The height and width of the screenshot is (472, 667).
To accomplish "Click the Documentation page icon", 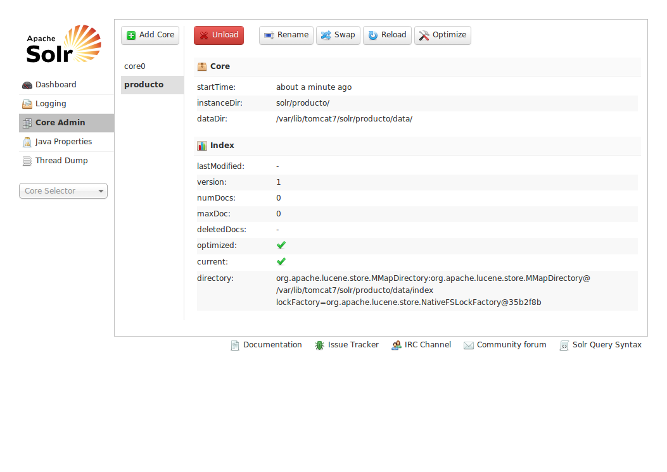I will tap(235, 345).
